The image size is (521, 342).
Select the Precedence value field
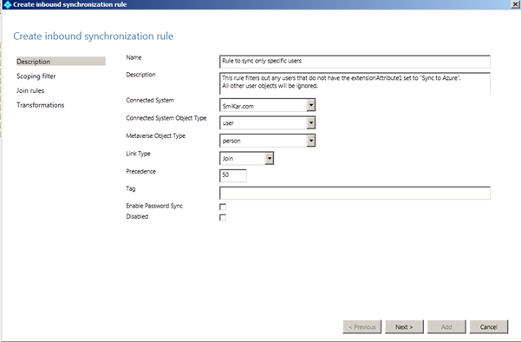pos(233,175)
